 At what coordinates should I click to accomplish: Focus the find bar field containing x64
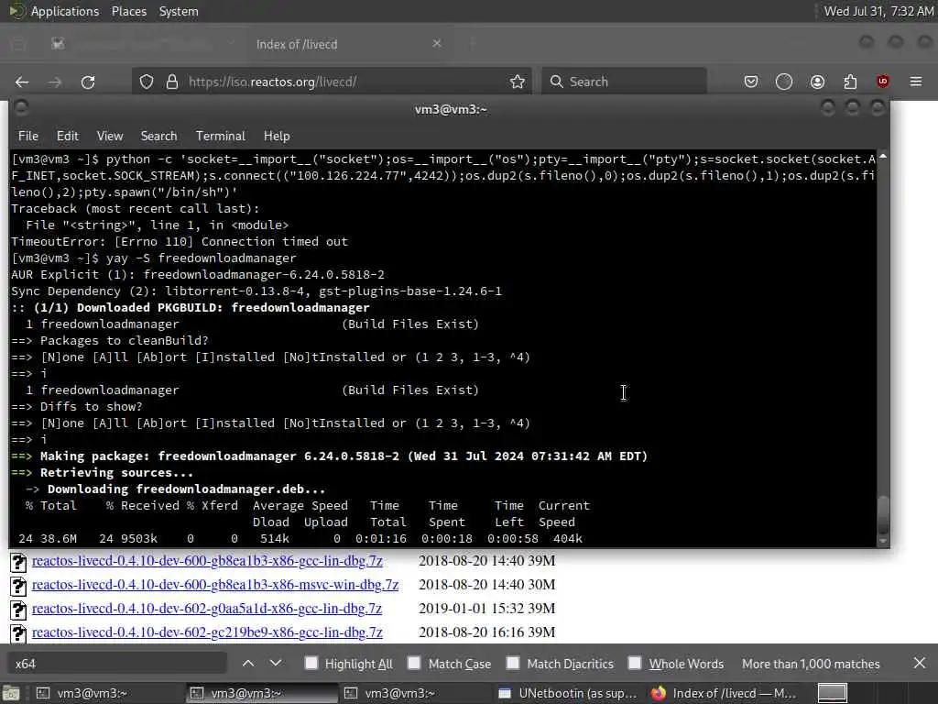pyautogui.click(x=117, y=664)
